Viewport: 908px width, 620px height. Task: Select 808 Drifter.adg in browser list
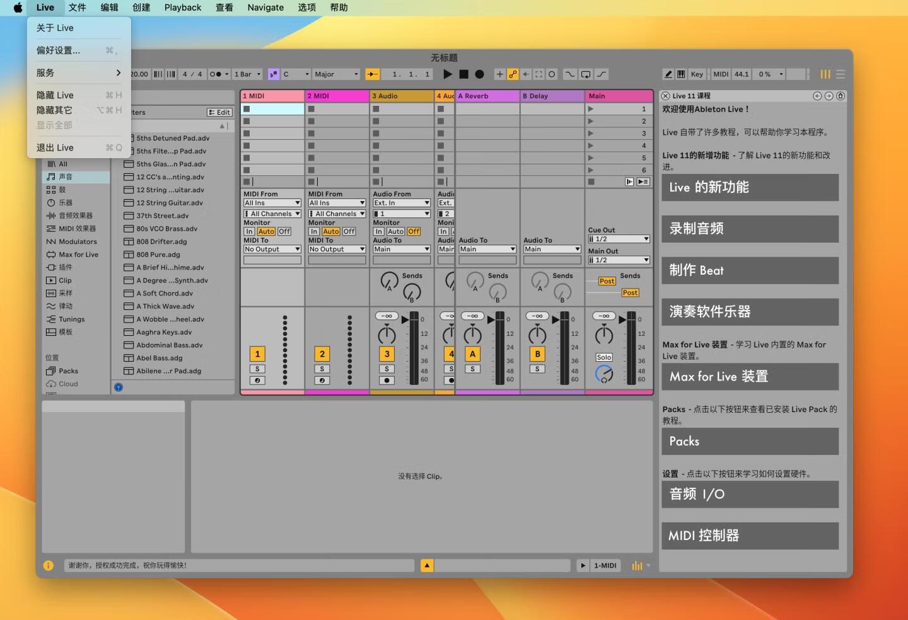(x=161, y=241)
